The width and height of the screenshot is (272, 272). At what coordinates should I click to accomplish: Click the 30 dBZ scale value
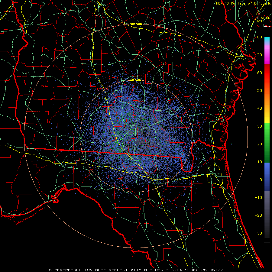[260, 126]
